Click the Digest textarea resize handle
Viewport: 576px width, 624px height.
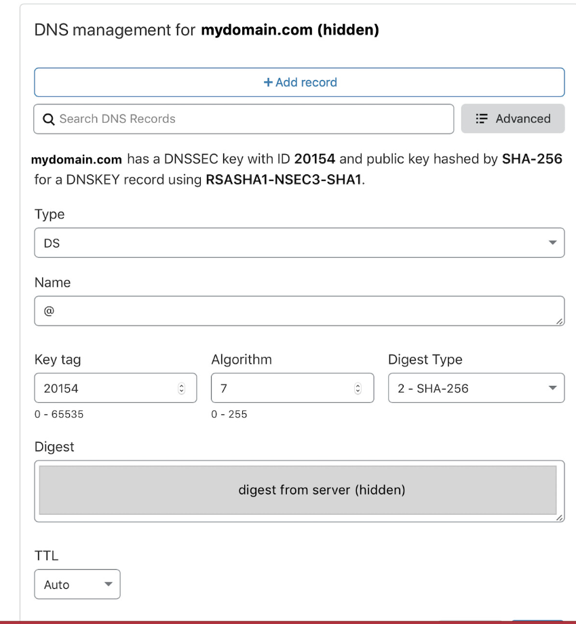pyautogui.click(x=559, y=518)
